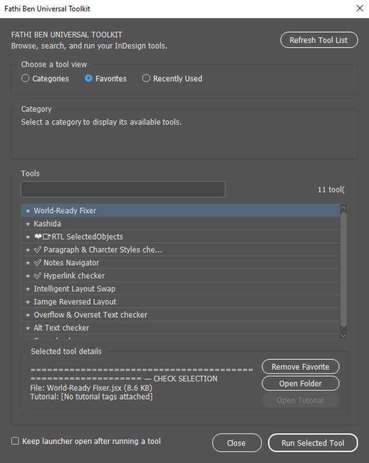Choose Intelligent Layout Swap
Image resolution: width=369 pixels, height=463 pixels.
click(181, 289)
